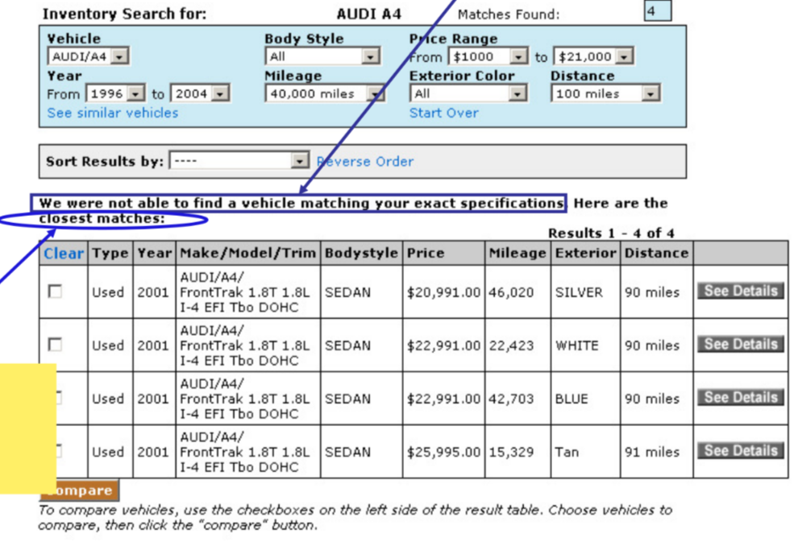Screen dimensions: 794x546
Task: Click the Matches Found count box
Action: (658, 10)
